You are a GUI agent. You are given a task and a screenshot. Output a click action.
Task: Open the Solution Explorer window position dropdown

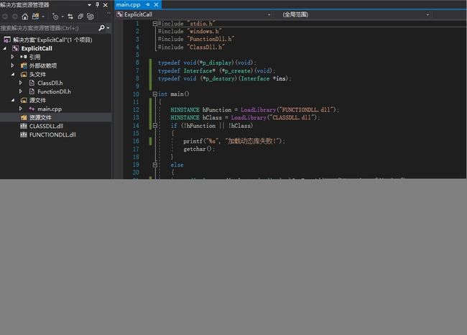tap(89, 5)
